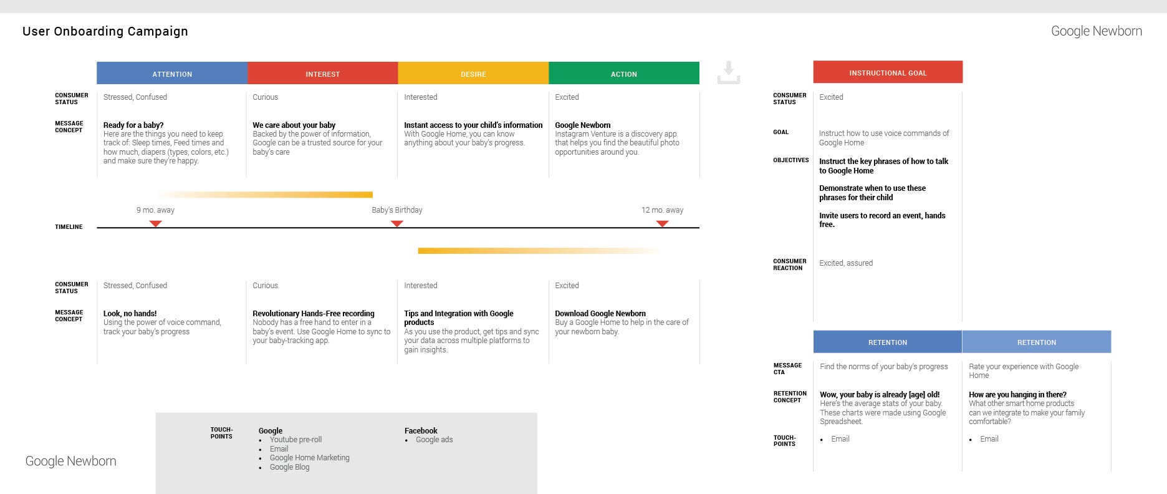Click the RETENTION header above "Find the norms"
The image size is (1167, 494).
(x=888, y=342)
